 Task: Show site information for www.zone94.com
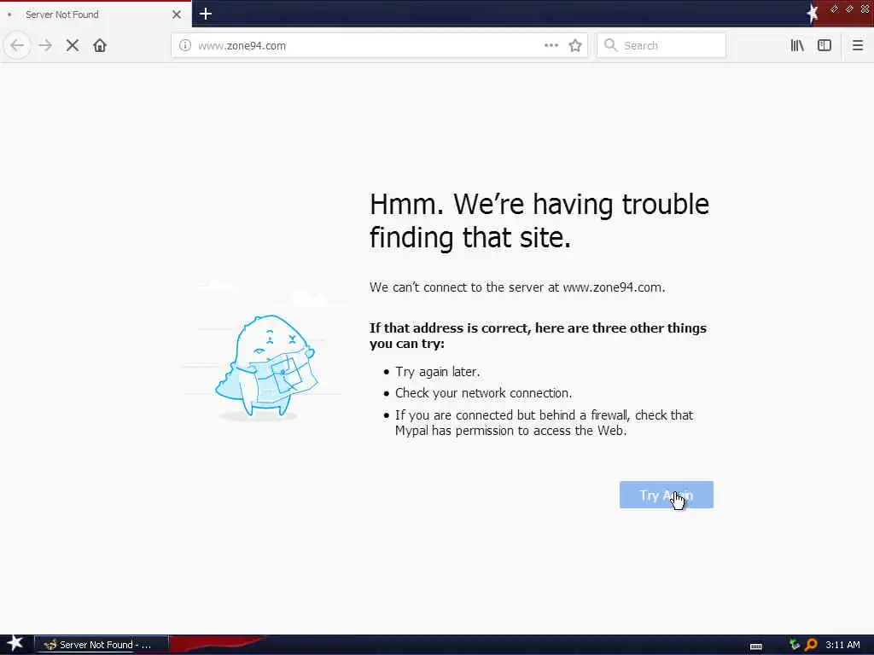185,46
